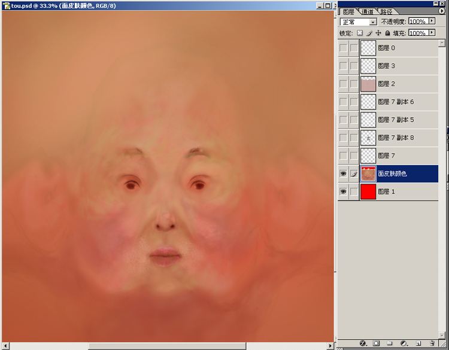Image resolution: width=449 pixels, height=350 pixels.
Task: Click the delete layer trash icon
Action: (432, 343)
